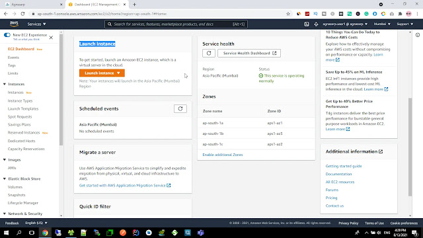Open browser extensions puzzle icon
Screen dimensions: 423x238
tap(400, 14)
